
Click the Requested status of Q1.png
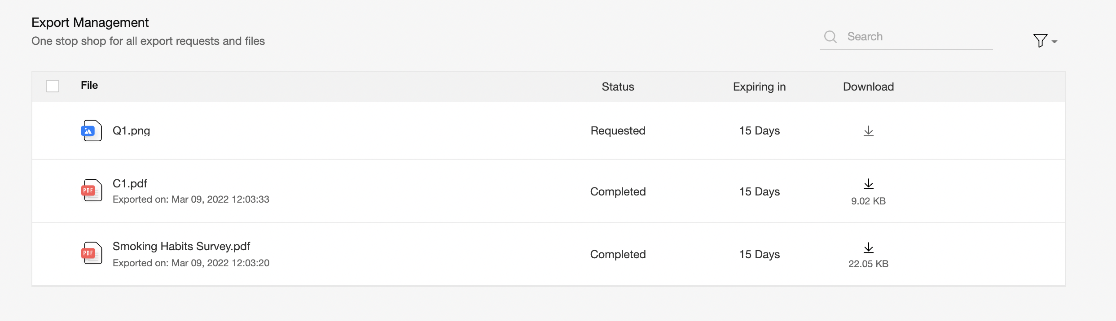tap(618, 130)
